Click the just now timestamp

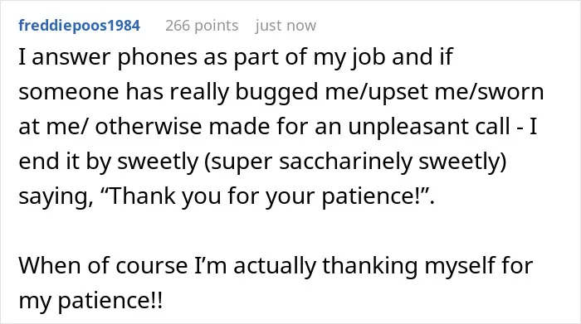click(x=286, y=26)
